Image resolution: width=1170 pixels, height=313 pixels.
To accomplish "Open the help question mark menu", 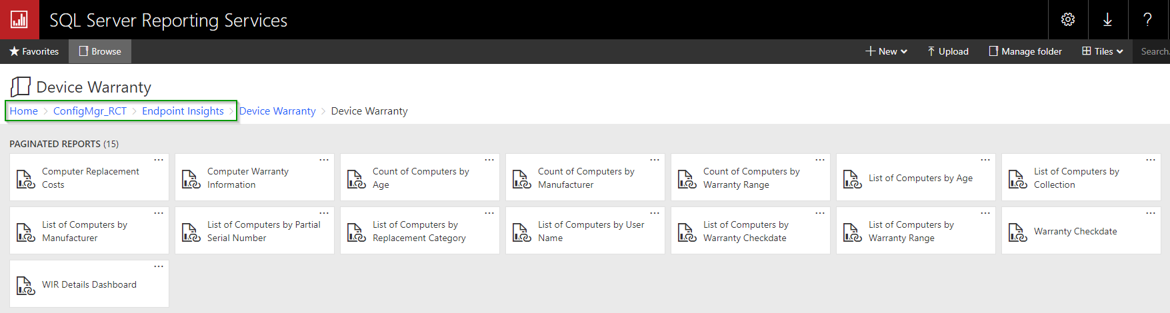I will [1147, 19].
